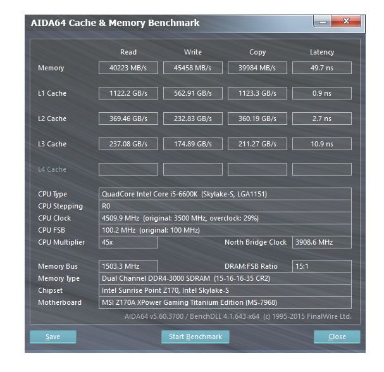Click empty L4 Cache Copy field
384x372 pixels.
pyautogui.click(x=257, y=169)
